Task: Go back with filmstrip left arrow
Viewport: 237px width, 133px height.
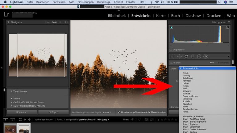Action: click(25, 119)
